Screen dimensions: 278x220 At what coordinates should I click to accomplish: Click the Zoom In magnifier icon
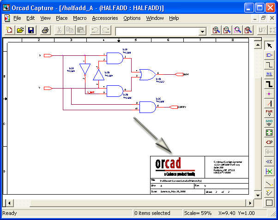click(x=216, y=30)
